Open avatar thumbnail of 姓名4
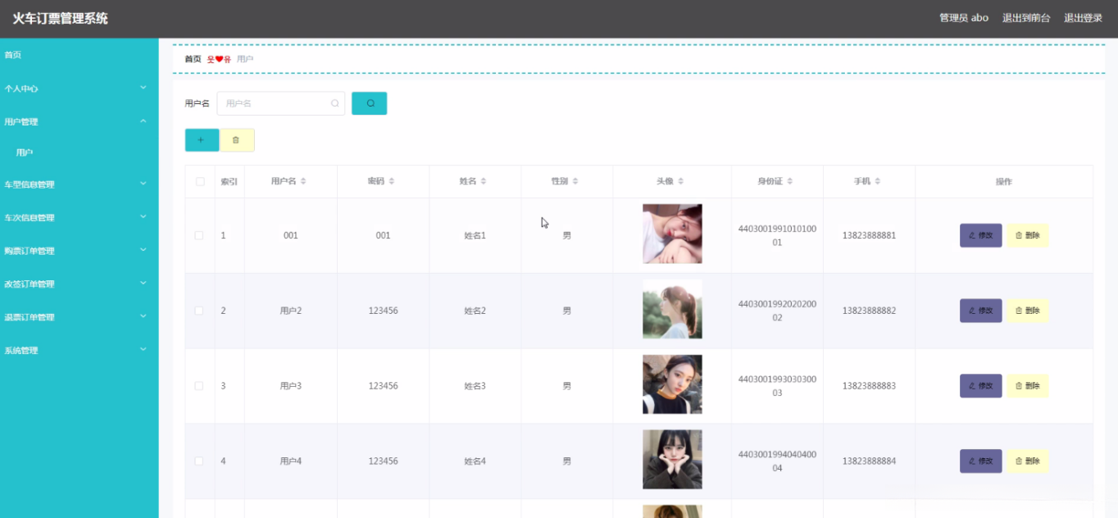The image size is (1118, 518). (x=672, y=460)
